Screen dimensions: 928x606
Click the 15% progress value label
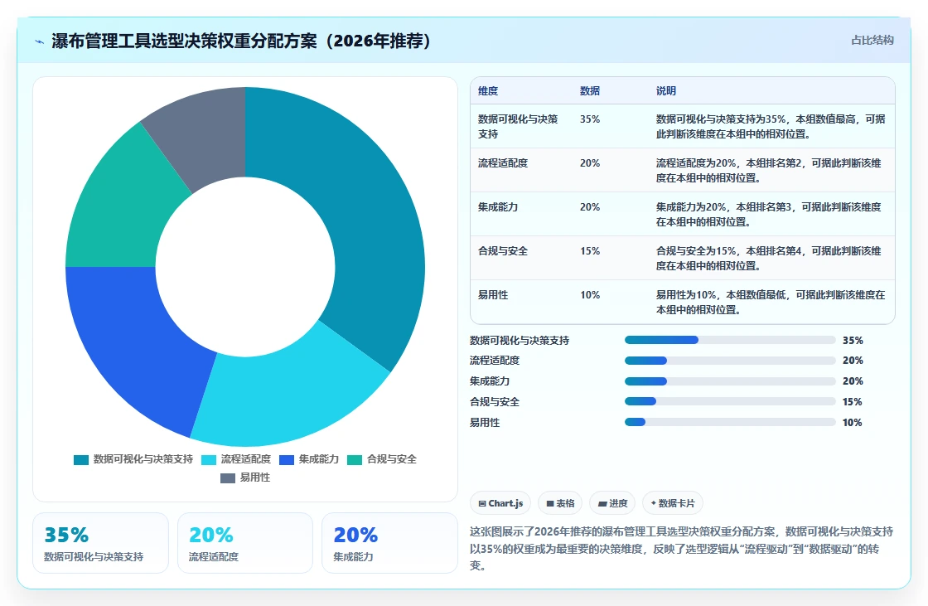pyautogui.click(x=853, y=401)
